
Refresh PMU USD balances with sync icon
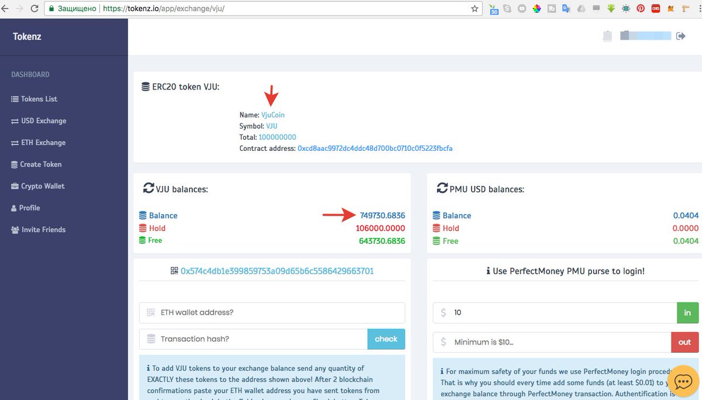pos(442,188)
